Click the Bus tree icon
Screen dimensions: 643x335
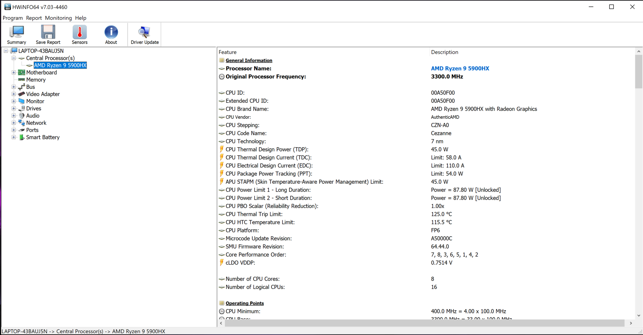point(21,87)
